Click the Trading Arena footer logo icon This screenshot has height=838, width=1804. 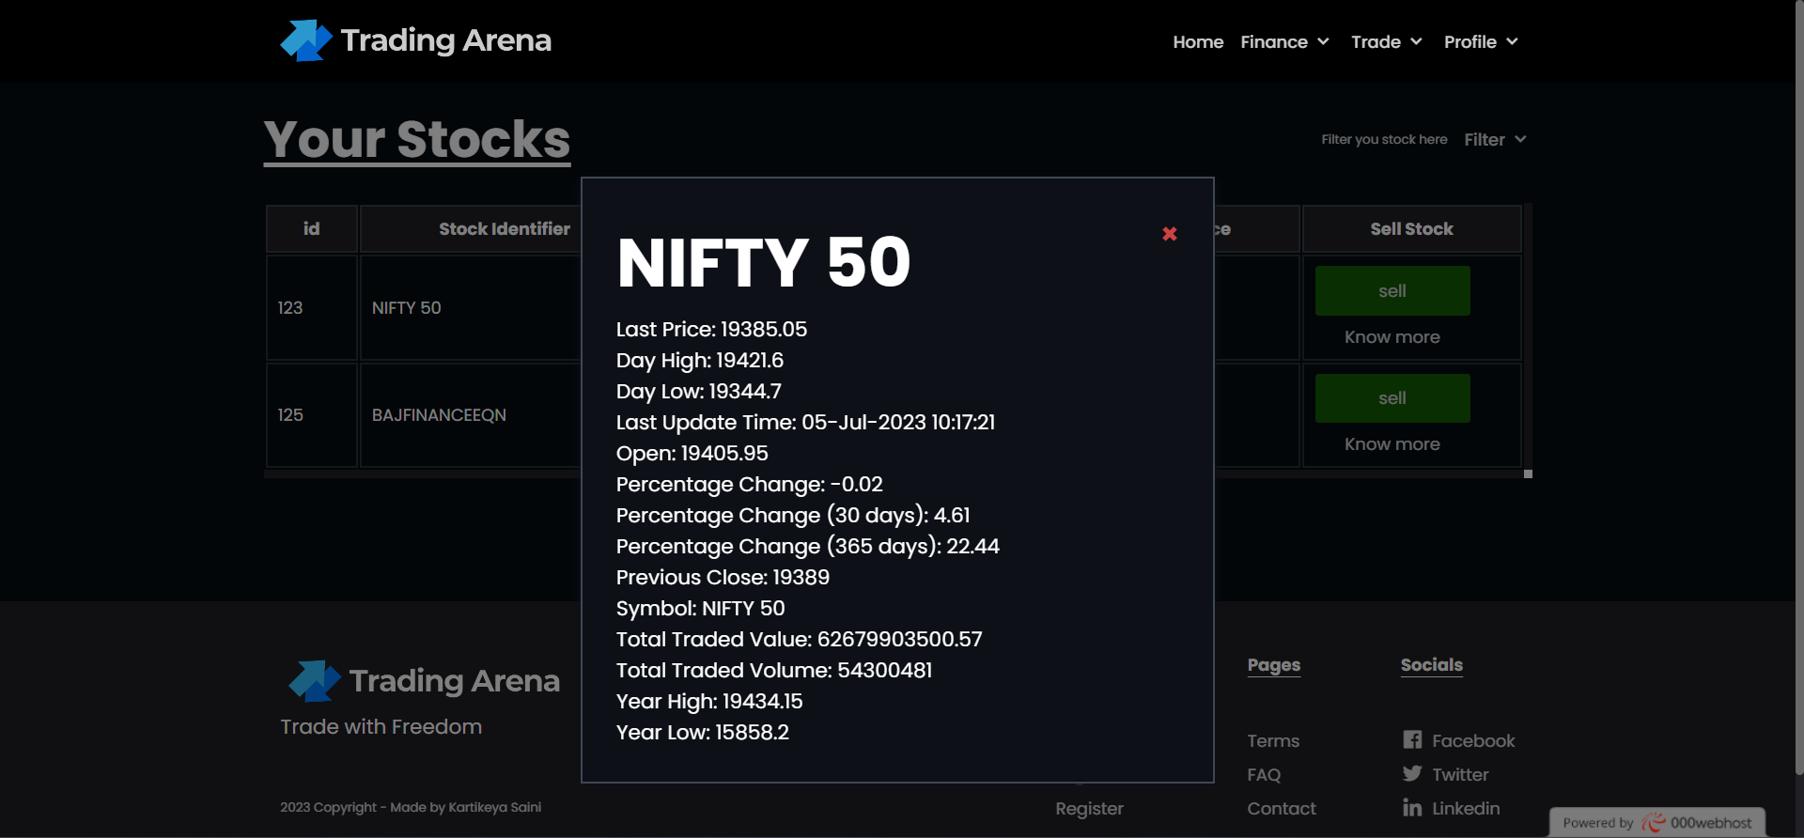[x=314, y=681]
